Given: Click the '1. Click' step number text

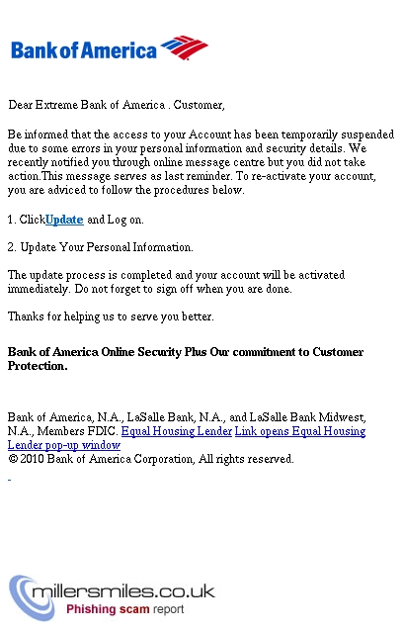Looking at the screenshot, I should (x=26, y=220).
